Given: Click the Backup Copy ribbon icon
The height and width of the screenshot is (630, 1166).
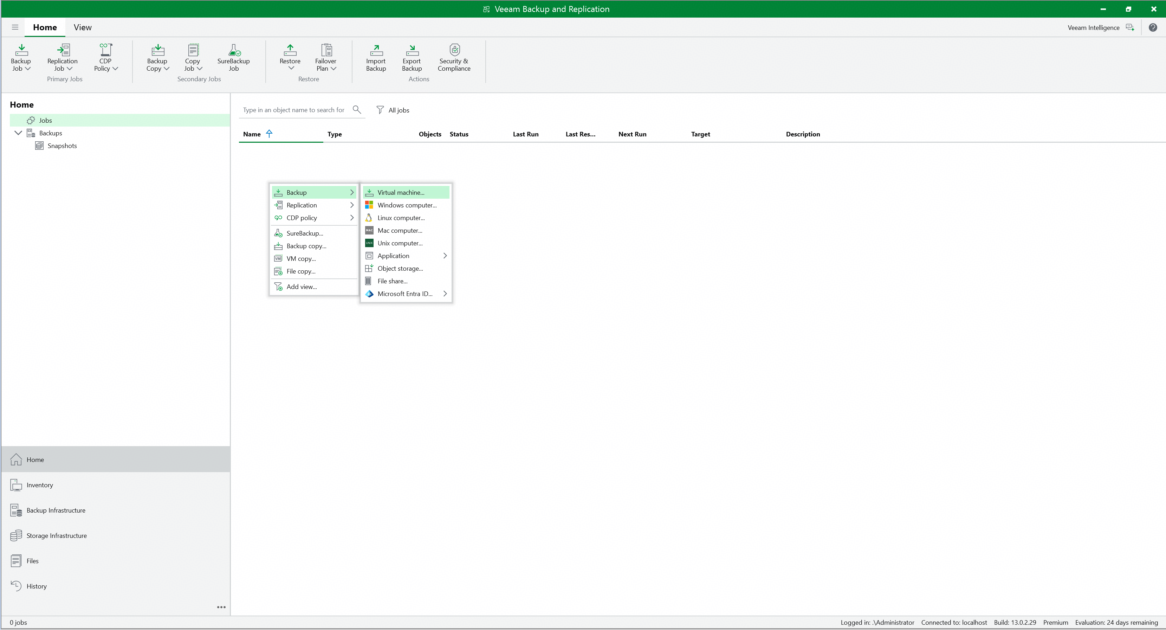Looking at the screenshot, I should (157, 50).
